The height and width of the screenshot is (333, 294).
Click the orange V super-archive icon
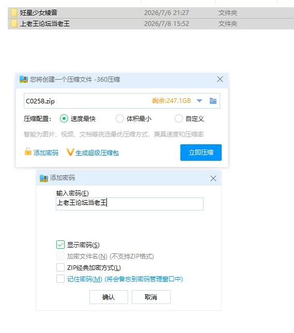[70, 152]
